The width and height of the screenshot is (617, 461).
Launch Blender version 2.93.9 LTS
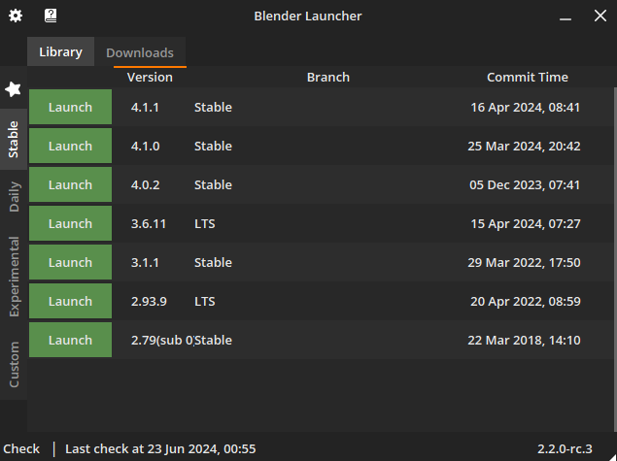coord(70,301)
